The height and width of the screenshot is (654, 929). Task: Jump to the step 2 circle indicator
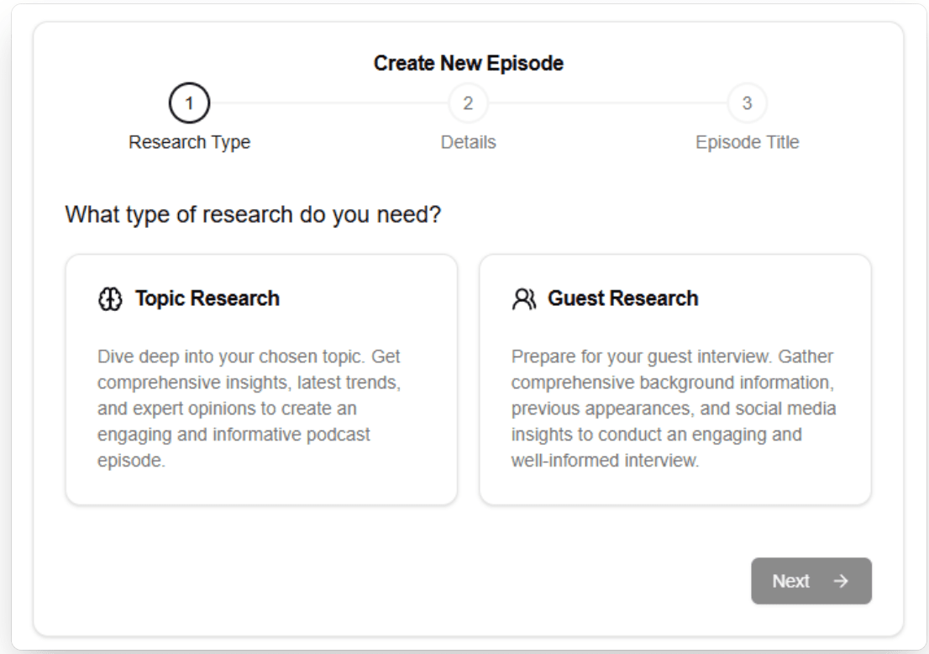pyautogui.click(x=468, y=103)
